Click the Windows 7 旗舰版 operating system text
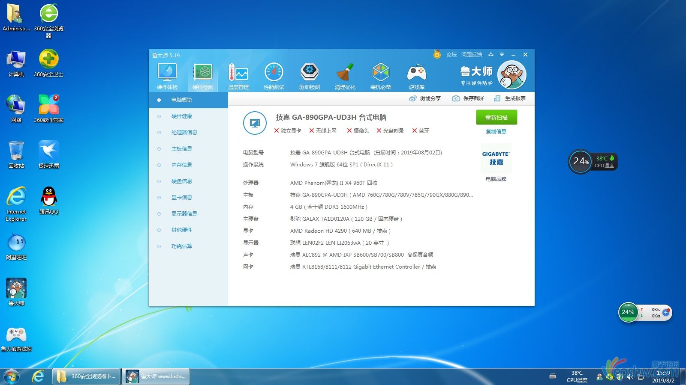686x385 pixels. pyautogui.click(x=341, y=165)
